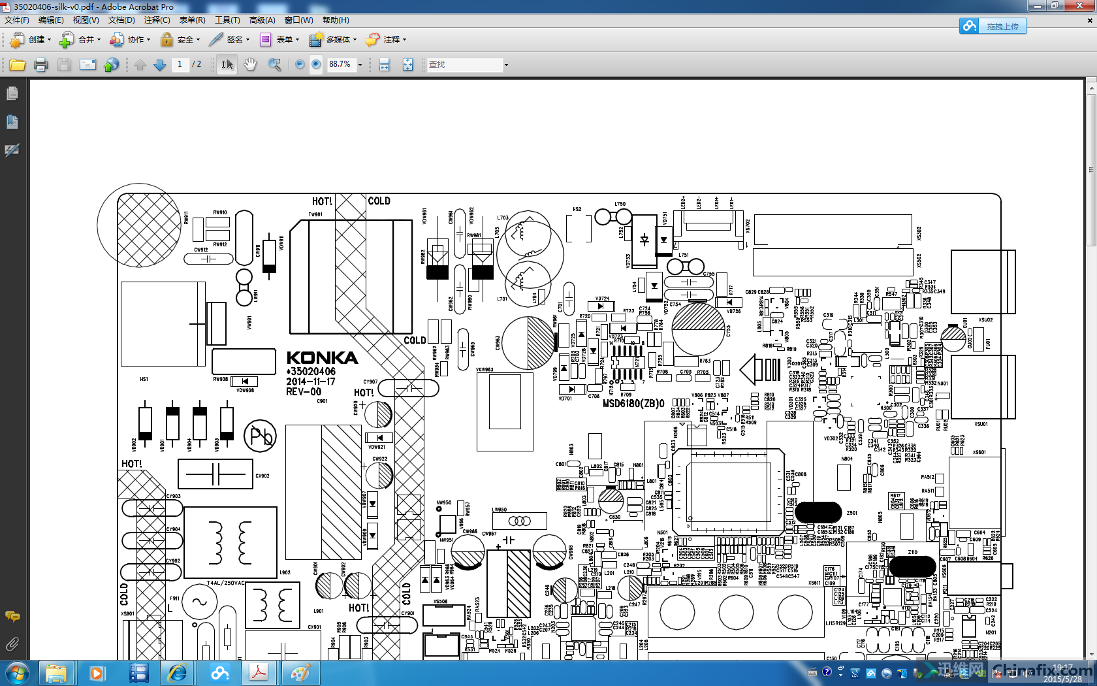Activate the Select text cursor tool
The width and height of the screenshot is (1097, 686).
[x=227, y=65]
